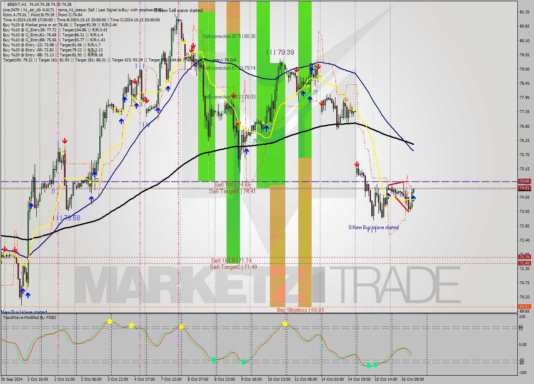Image resolution: width=534 pixels, height=384 pixels.
Task: Click yellow oscillator dot above '10 Oct 13:00'
Action: click(x=285, y=323)
